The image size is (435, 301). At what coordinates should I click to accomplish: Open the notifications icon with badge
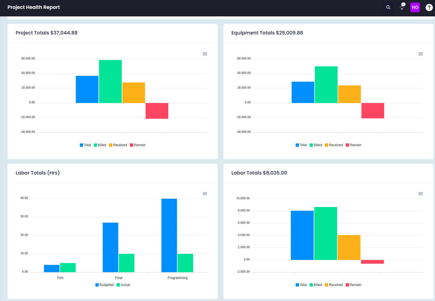pyautogui.click(x=402, y=7)
